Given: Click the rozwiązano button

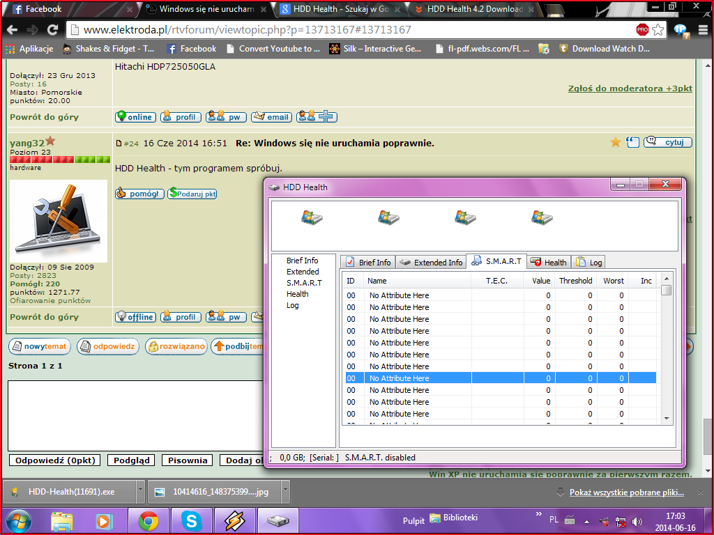Looking at the screenshot, I should click(176, 346).
